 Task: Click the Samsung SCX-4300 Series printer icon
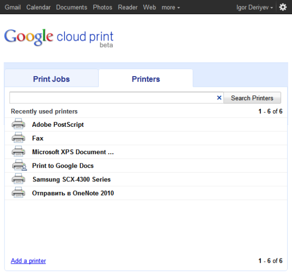coord(18,179)
